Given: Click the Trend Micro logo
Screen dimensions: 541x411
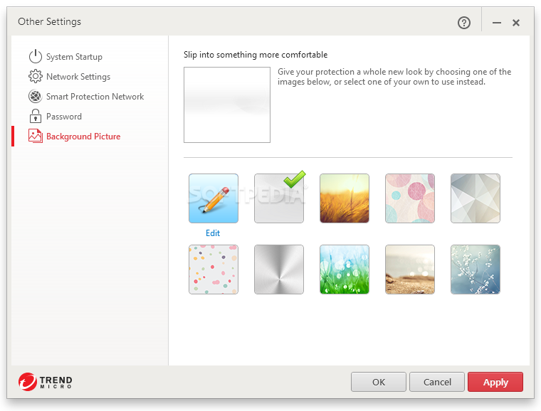Looking at the screenshot, I should click(x=45, y=382).
